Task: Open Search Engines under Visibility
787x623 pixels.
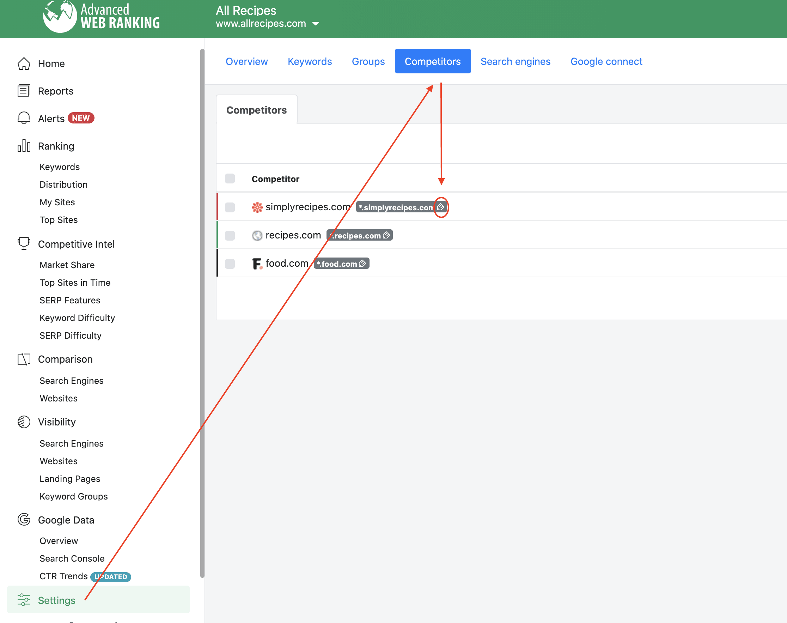Action: pyautogui.click(x=72, y=443)
